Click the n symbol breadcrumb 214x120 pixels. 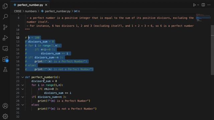coord(77,11)
